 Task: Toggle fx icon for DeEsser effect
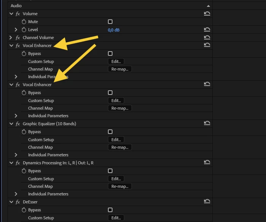[x=18, y=202]
